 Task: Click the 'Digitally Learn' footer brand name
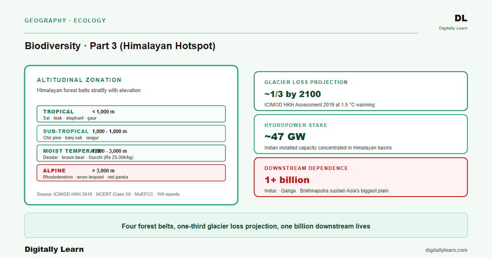tap(54, 249)
